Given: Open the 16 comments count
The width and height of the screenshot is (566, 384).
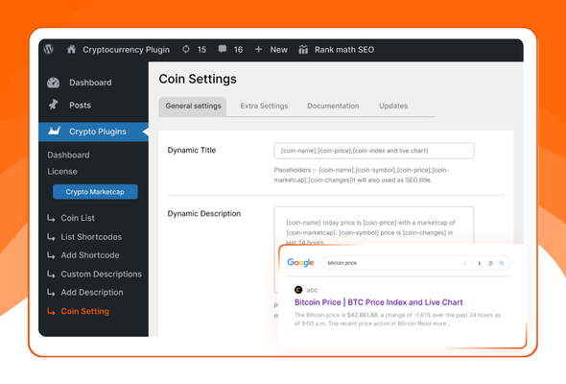Looking at the screenshot, I should pos(238,50).
